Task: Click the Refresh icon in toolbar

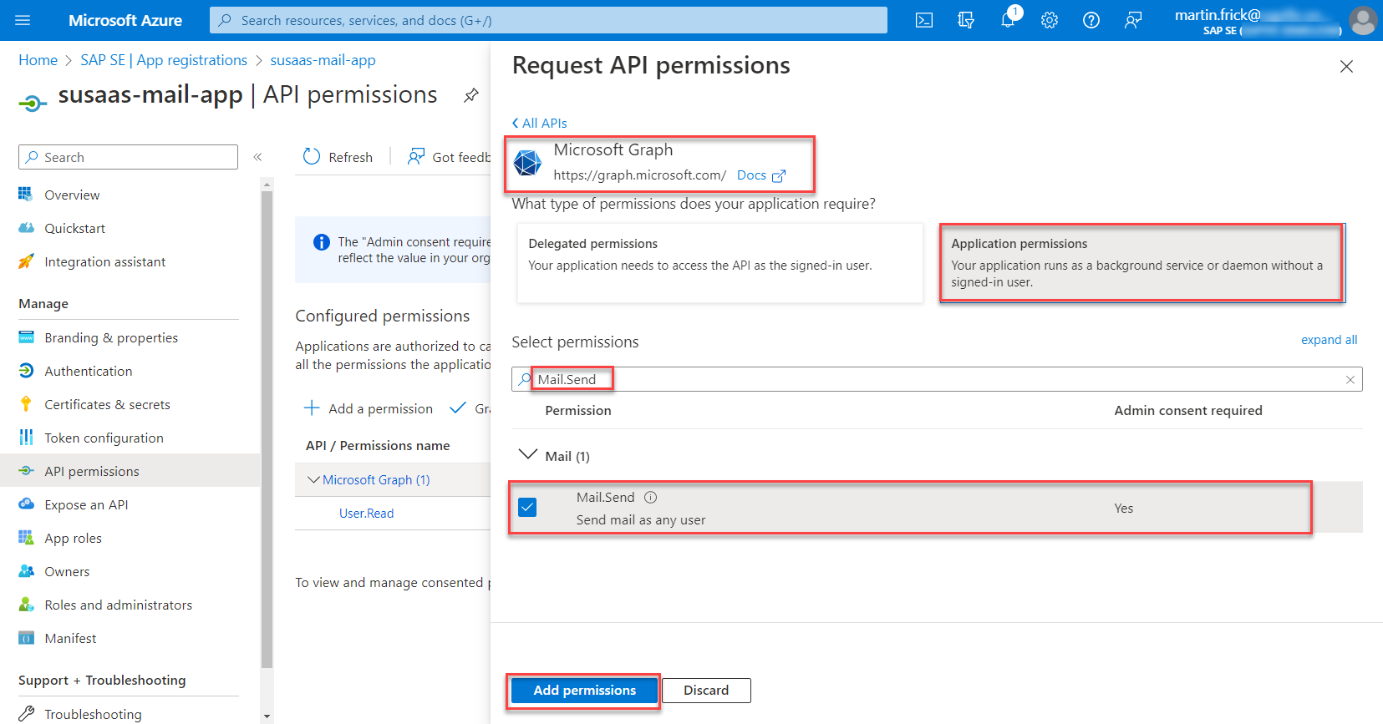Action: (x=312, y=157)
